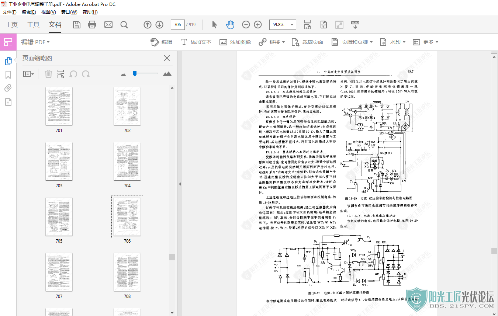
Task: Click 添加图像 button
Action: [235, 42]
